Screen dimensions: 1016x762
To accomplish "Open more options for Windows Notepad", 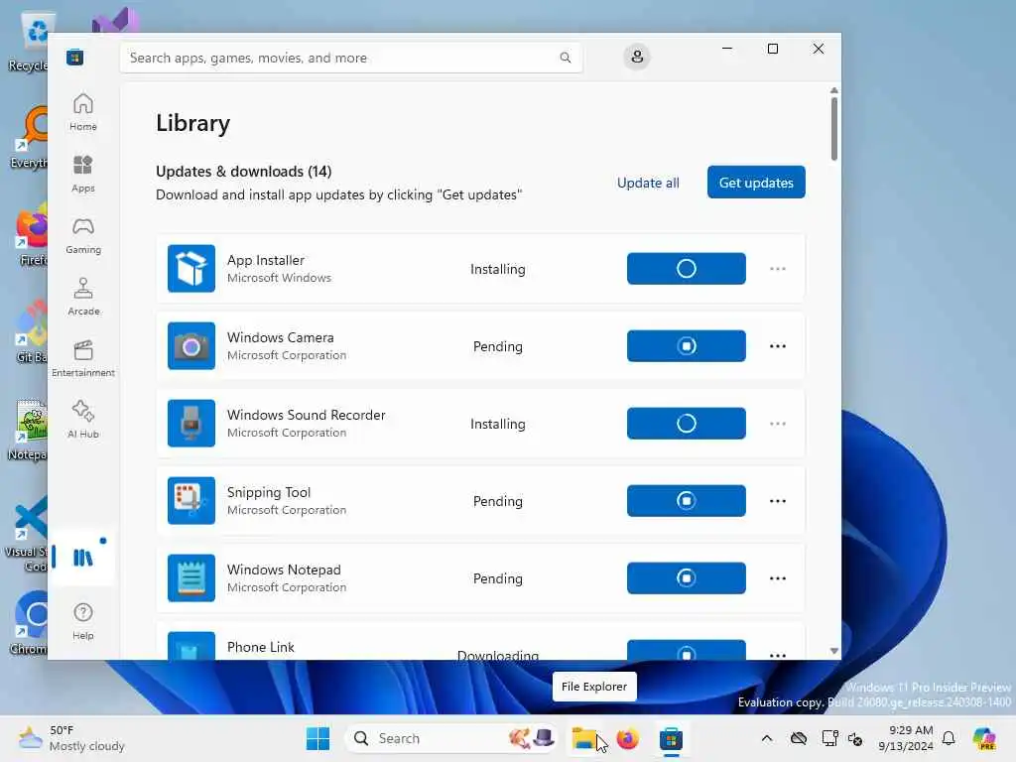I will click(778, 578).
